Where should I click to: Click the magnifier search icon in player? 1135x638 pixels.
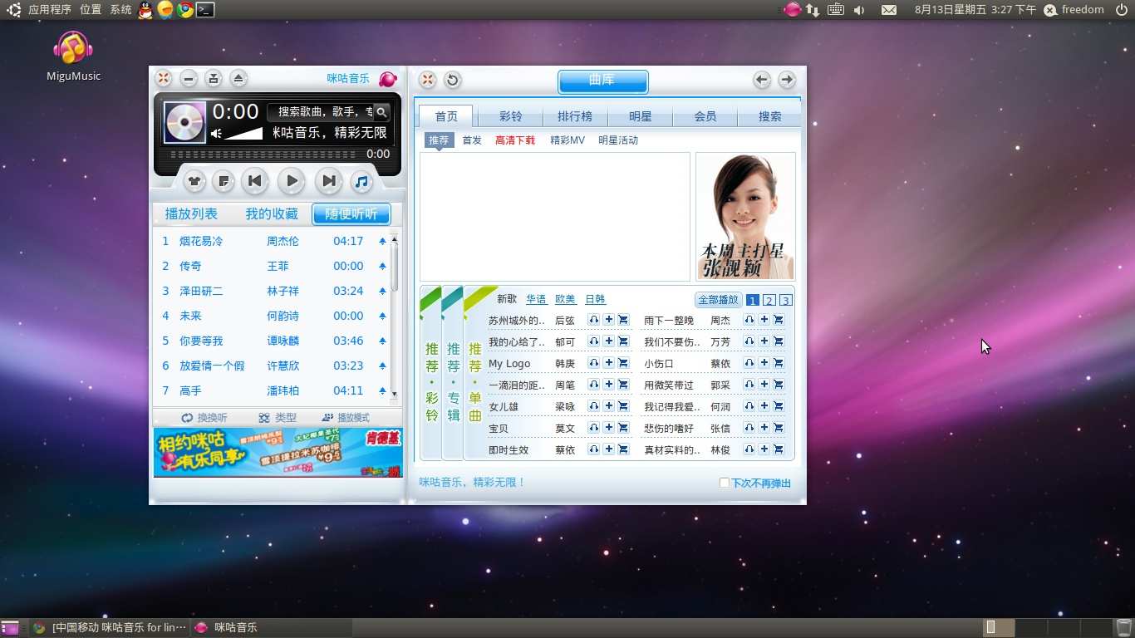coord(381,112)
